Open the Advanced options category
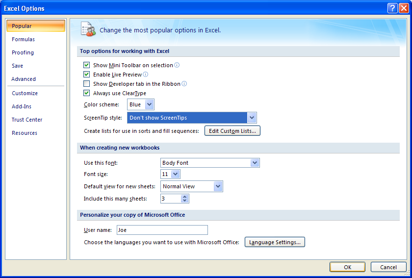 click(24, 79)
